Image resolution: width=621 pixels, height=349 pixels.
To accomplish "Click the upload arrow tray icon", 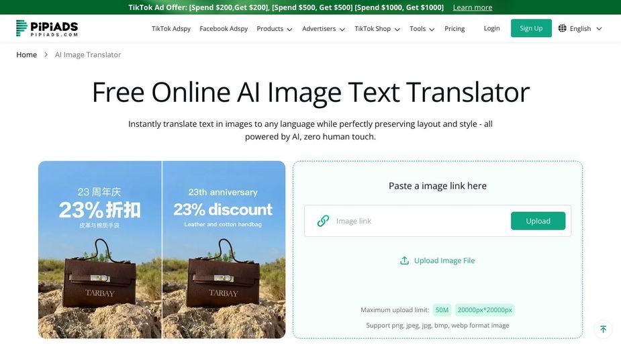I will point(404,260).
